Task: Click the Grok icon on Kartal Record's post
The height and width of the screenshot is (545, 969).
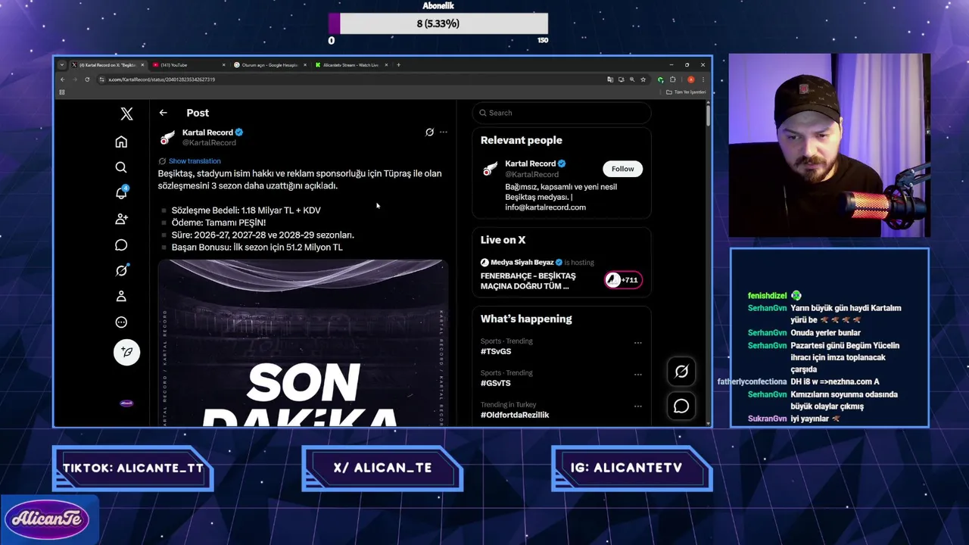Action: tap(429, 132)
